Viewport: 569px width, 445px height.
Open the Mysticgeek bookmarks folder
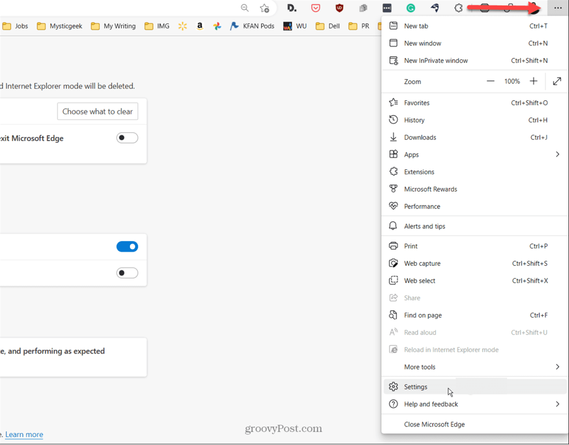click(x=60, y=26)
